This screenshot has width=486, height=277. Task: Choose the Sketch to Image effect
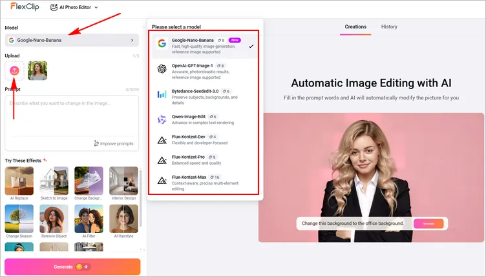[54, 185]
